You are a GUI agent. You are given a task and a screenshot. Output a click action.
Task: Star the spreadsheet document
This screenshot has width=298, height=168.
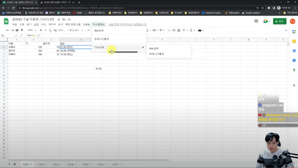pyautogui.click(x=59, y=20)
